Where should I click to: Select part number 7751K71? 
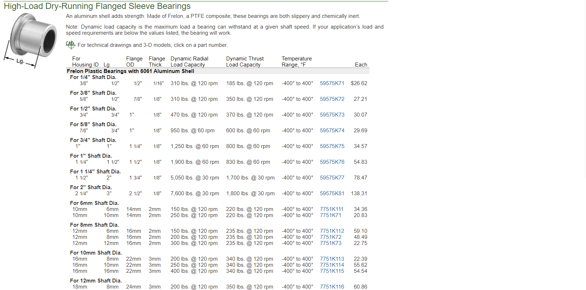330,215
